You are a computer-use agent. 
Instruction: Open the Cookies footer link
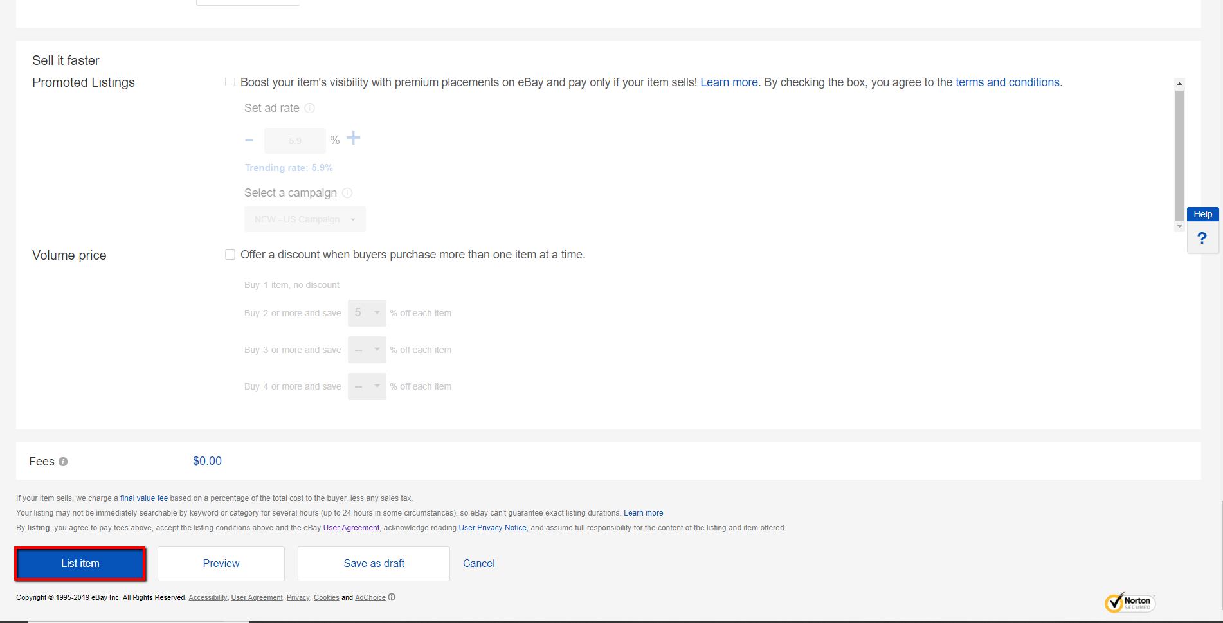[326, 598]
